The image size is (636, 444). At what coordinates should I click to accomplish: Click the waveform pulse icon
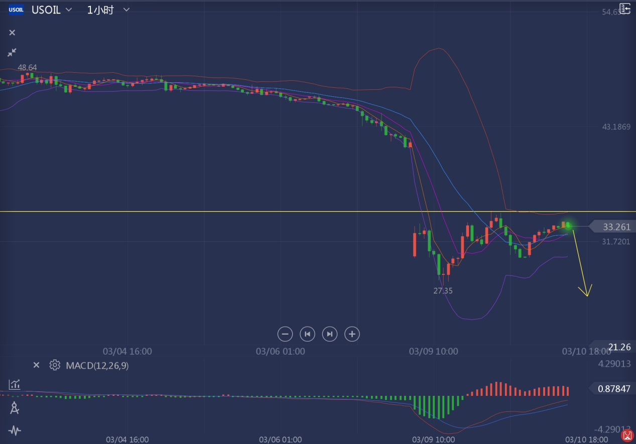tap(15, 430)
